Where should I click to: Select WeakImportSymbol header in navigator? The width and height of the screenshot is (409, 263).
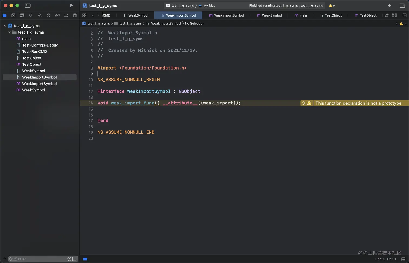pyautogui.click(x=39, y=77)
